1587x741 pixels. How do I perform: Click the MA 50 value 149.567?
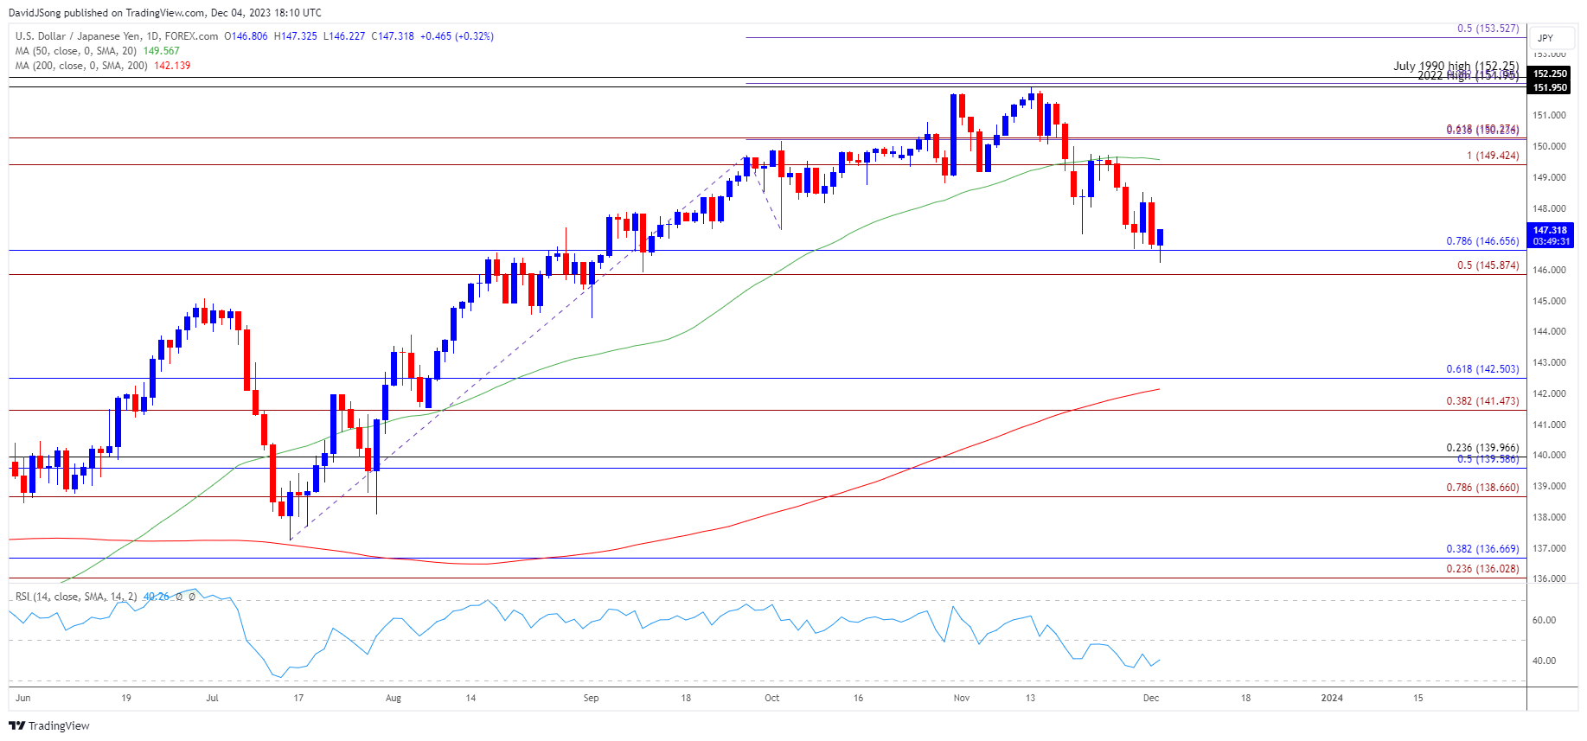click(161, 51)
